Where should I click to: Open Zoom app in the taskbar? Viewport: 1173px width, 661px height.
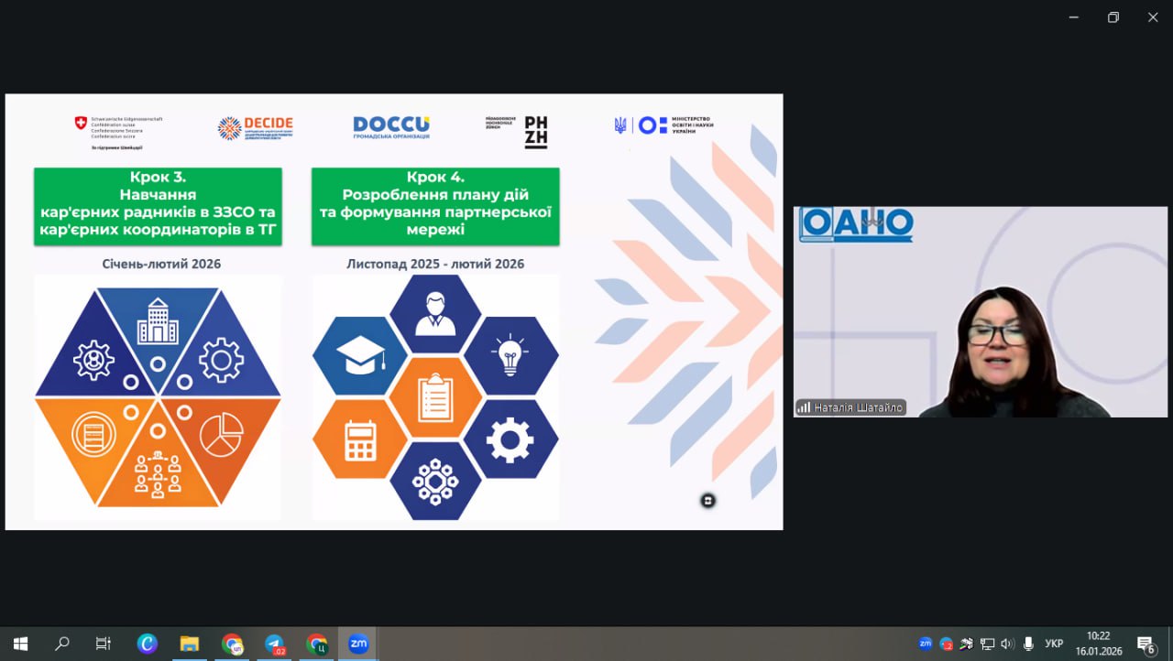tap(358, 644)
